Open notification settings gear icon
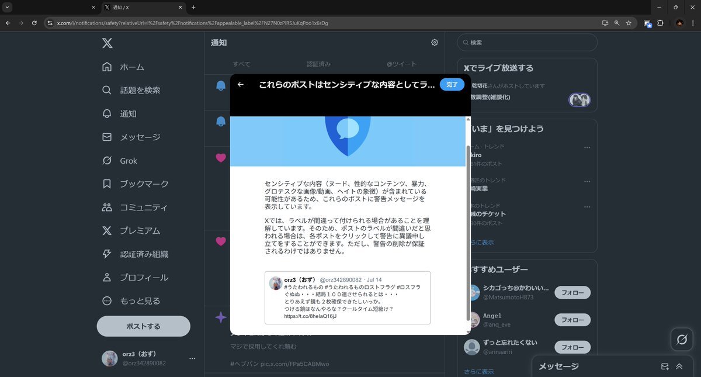 coord(435,43)
